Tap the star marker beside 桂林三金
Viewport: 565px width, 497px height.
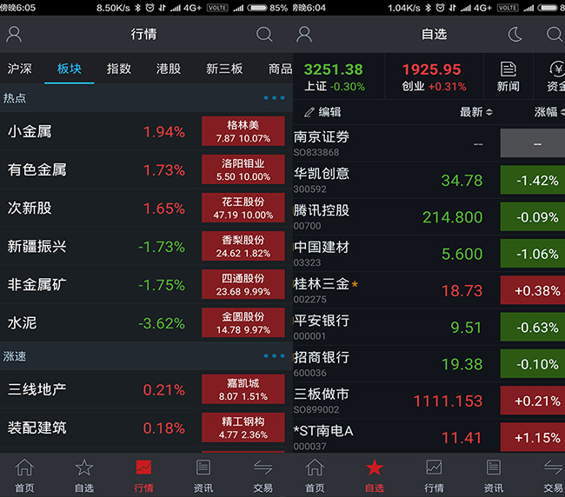point(355,284)
